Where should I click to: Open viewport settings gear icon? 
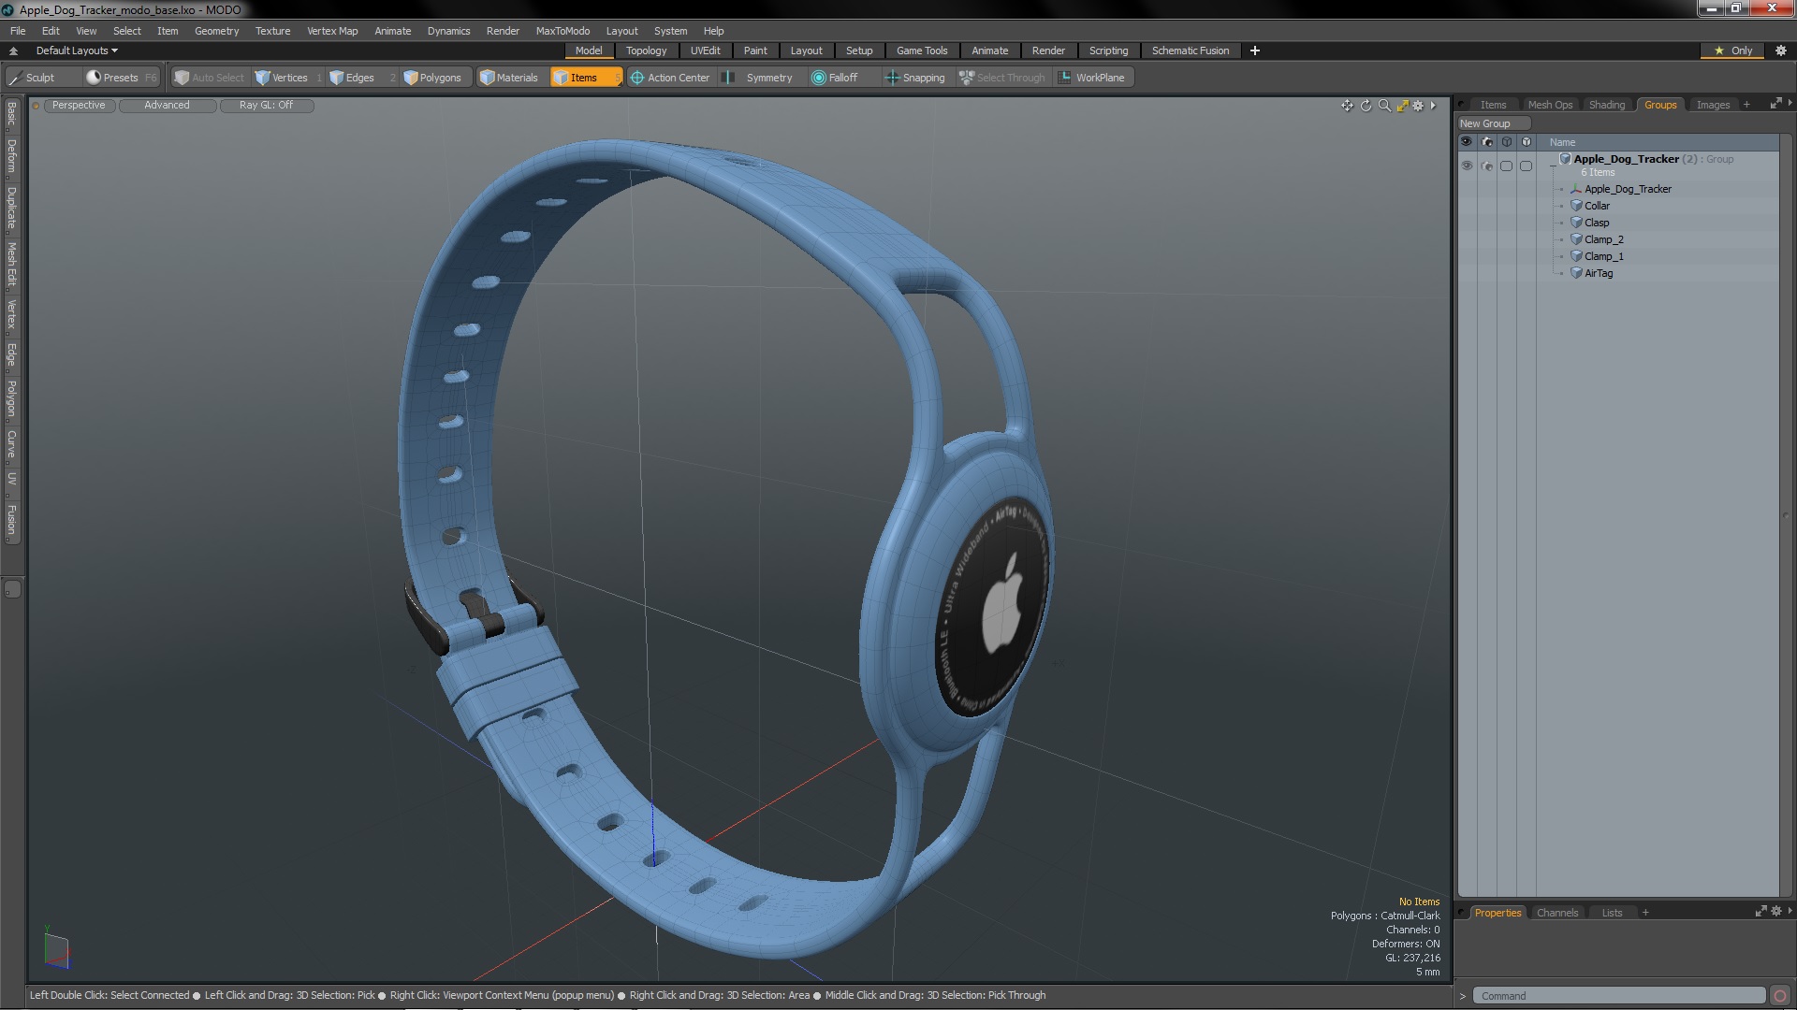coord(1418,106)
